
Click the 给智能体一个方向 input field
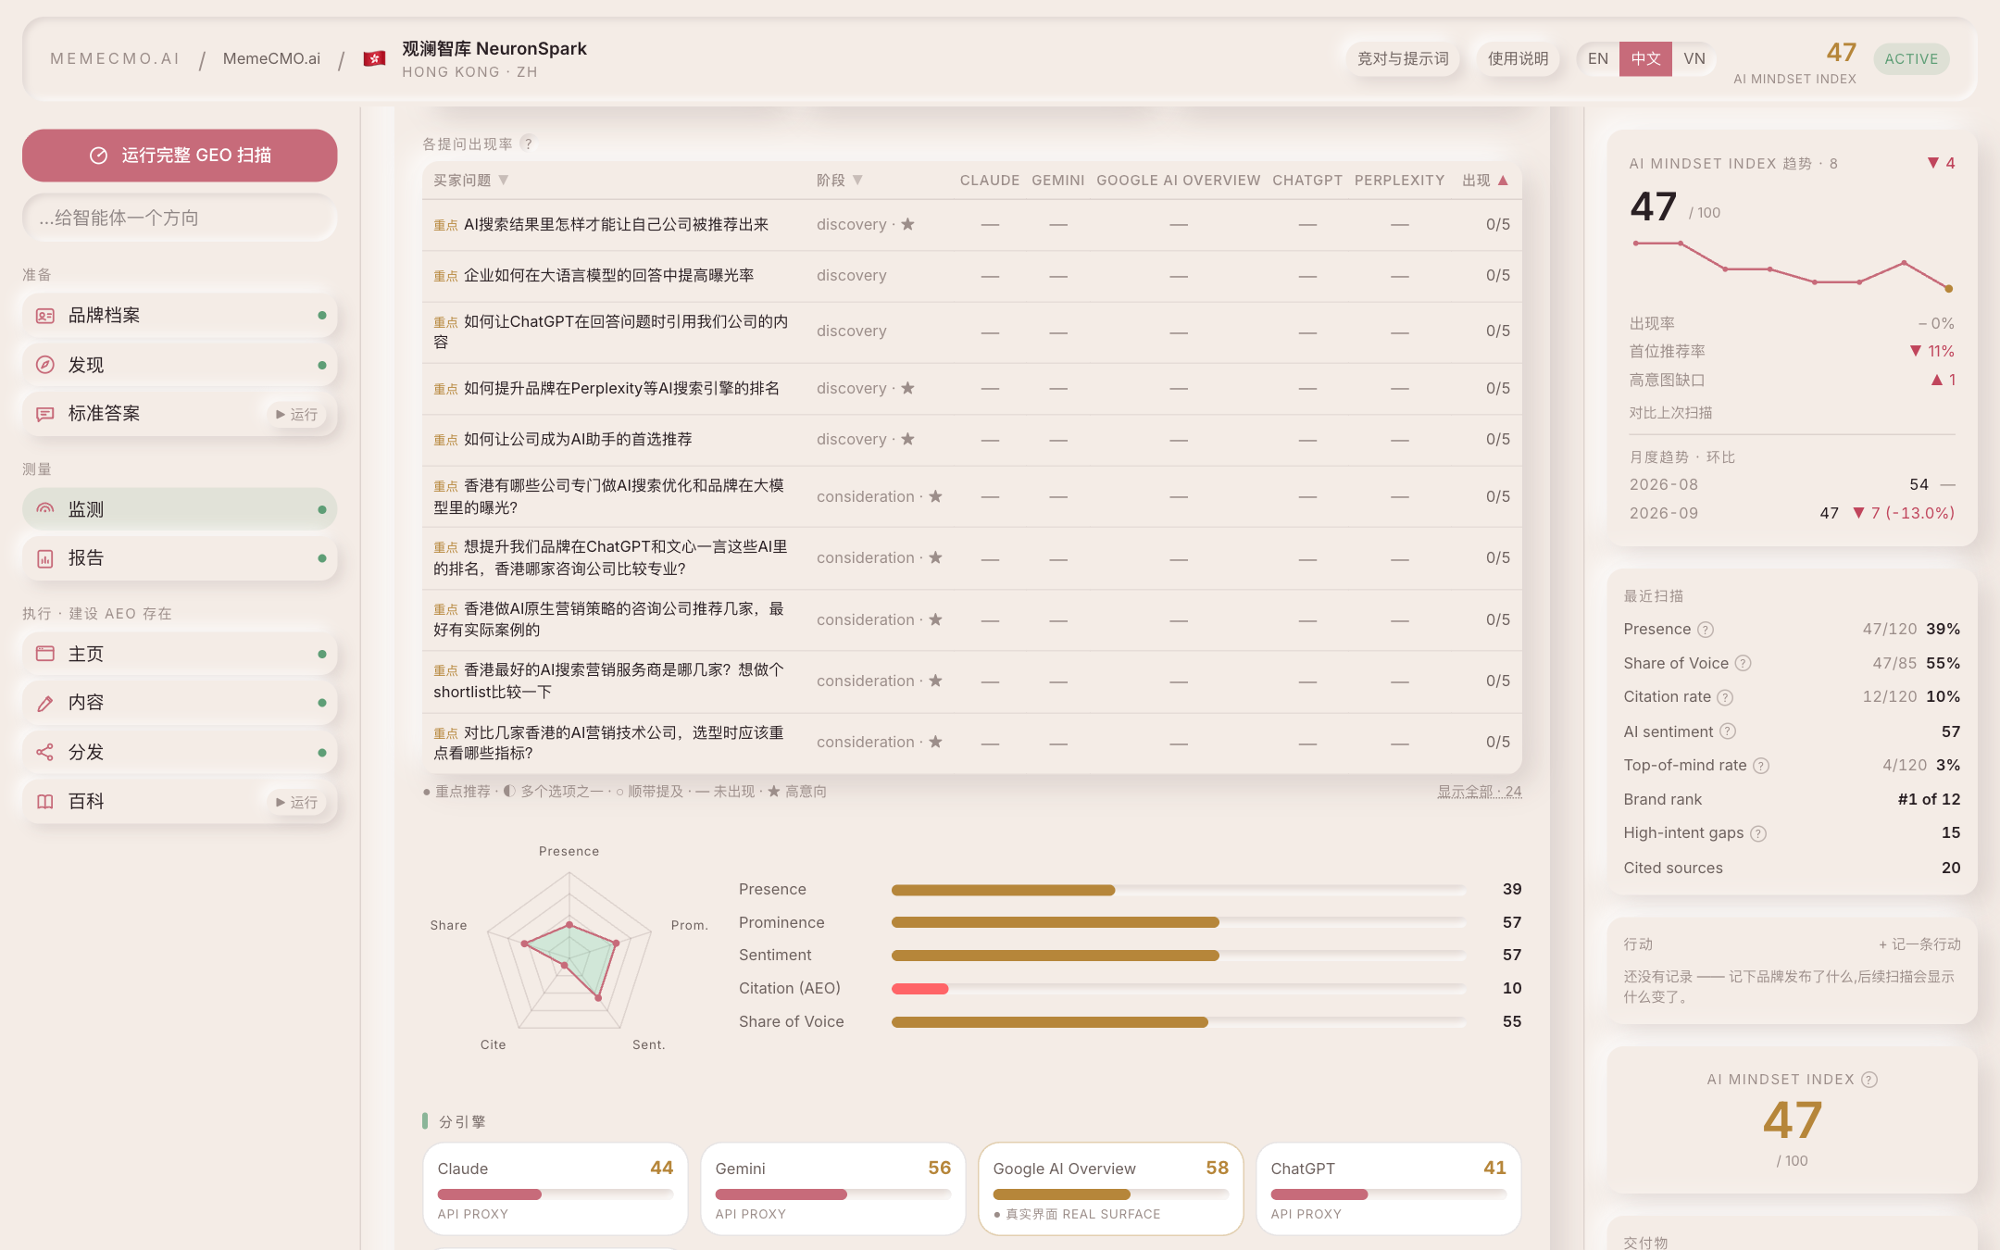pos(180,218)
